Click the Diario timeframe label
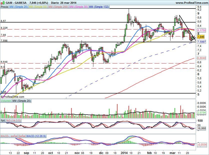 (x=55, y=3)
